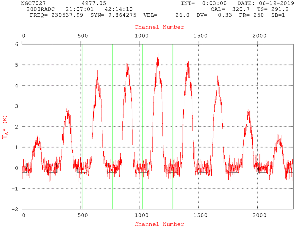304x228 pixels.
Task: Click the TS value 291.2
Action: point(280,9)
